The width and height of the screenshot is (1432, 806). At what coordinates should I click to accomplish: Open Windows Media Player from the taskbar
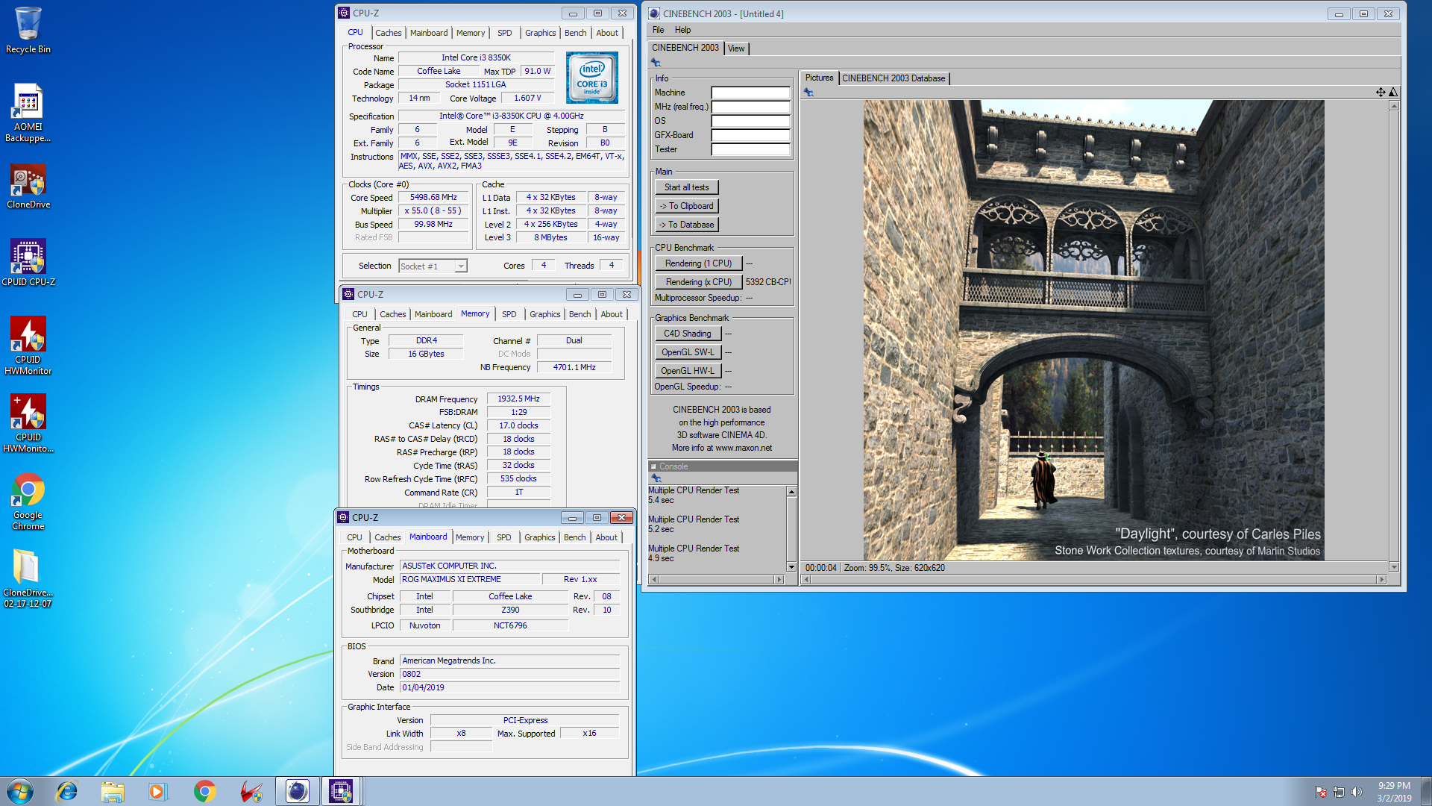157,791
